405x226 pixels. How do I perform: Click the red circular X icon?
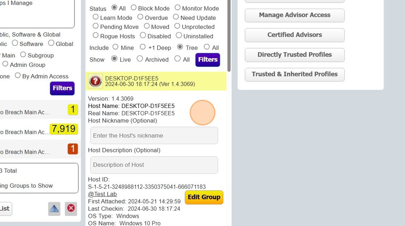[x=71, y=209]
